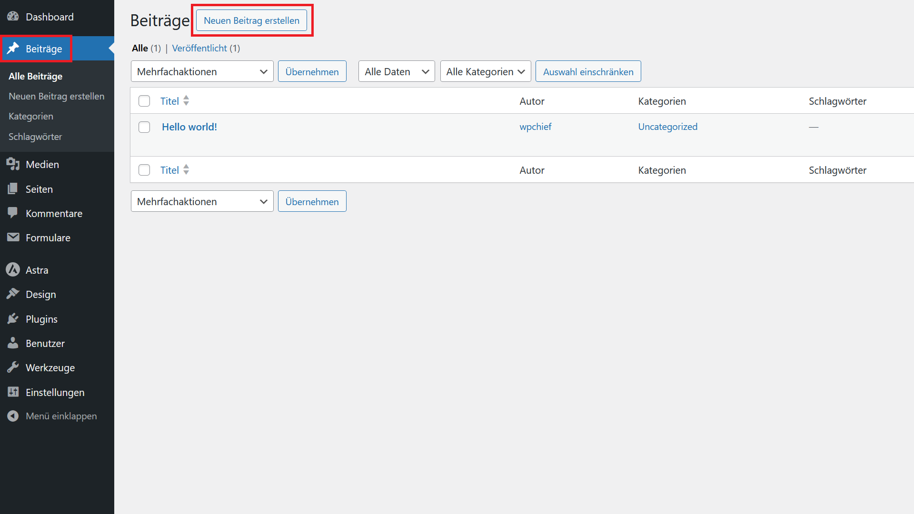Image resolution: width=914 pixels, height=514 pixels.
Task: Open the bottom Mehrfachaktionen dropdown
Action: point(202,201)
